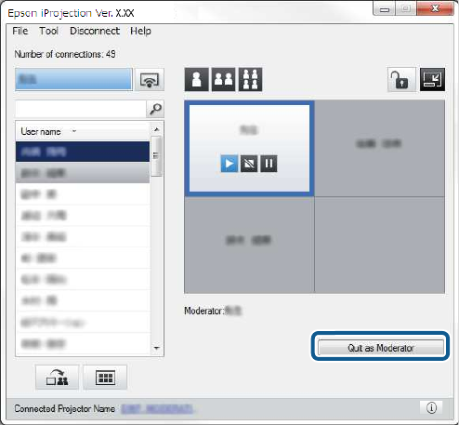Select the single-user projection layout icon
Viewport: 459px width, 425px height.
tap(196, 79)
